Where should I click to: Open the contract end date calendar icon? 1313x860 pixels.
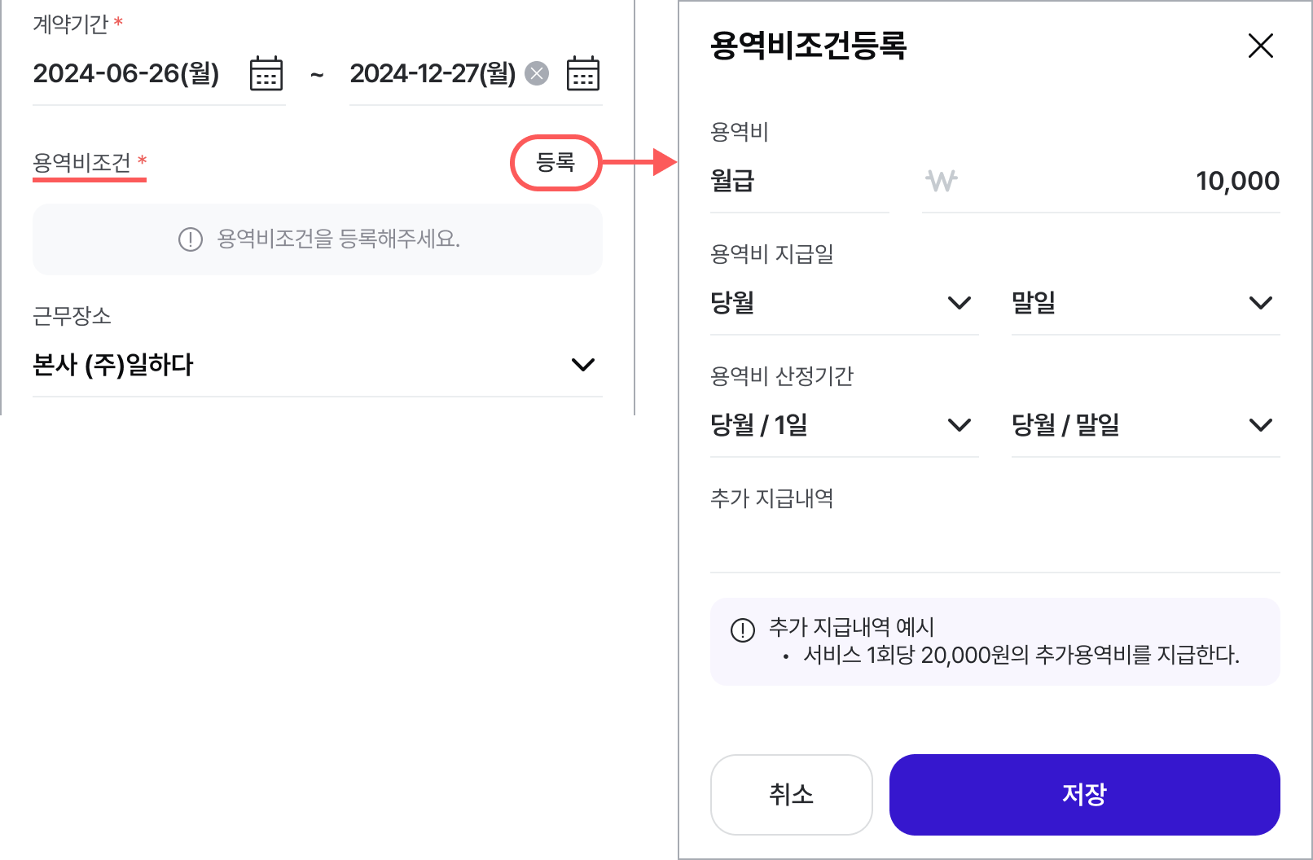coord(582,73)
